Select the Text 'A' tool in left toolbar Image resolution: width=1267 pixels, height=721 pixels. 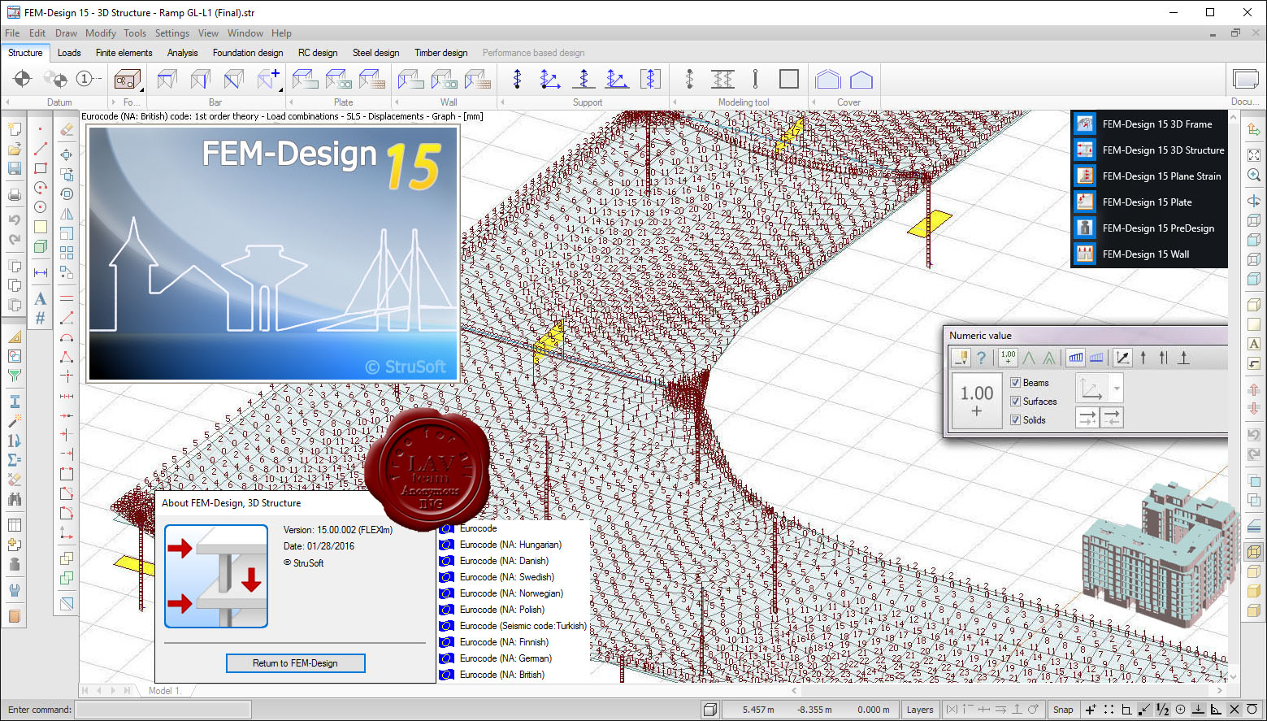point(40,299)
